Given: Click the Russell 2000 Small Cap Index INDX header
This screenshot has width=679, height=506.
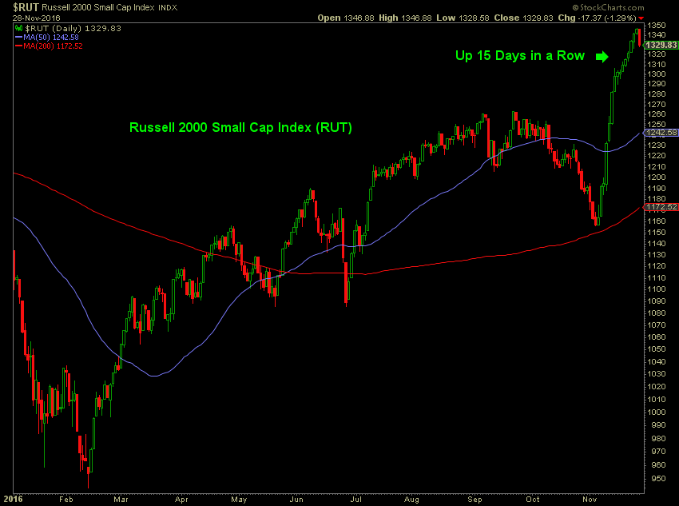Looking at the screenshot, I should [x=109, y=7].
